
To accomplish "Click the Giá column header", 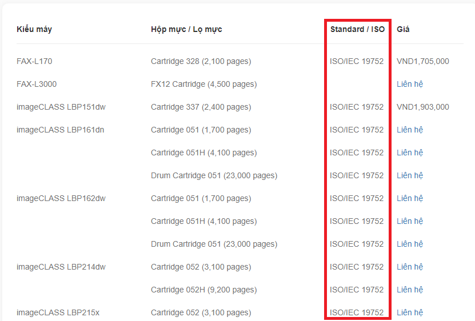I will (403, 29).
